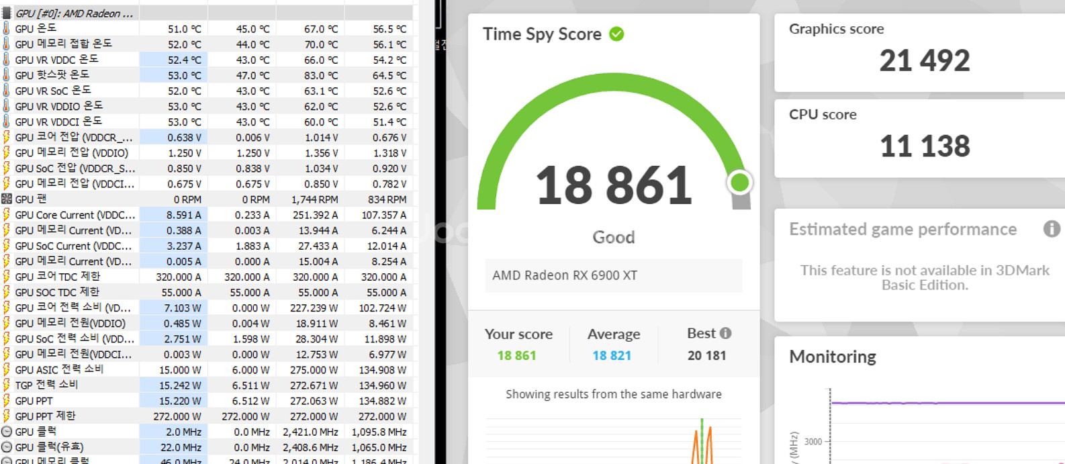The height and width of the screenshot is (464, 1065).
Task: Click lightning icon beside GPU SoC 전압 row
Action: point(7,168)
